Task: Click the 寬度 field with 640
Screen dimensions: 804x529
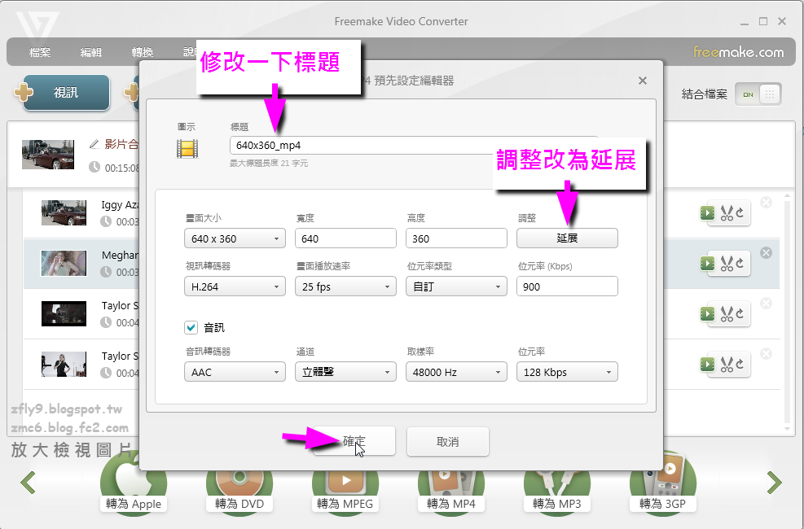Action: click(345, 238)
